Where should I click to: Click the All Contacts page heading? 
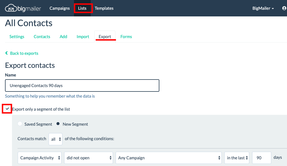click(29, 23)
